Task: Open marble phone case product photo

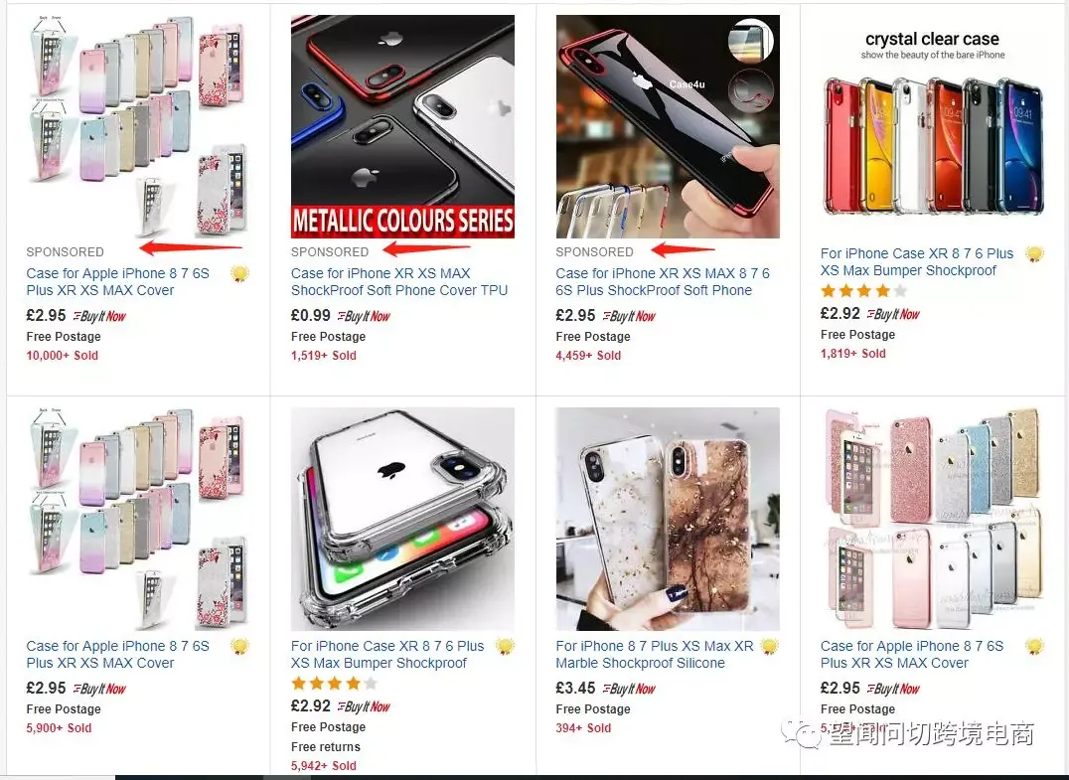Action: coord(668,519)
